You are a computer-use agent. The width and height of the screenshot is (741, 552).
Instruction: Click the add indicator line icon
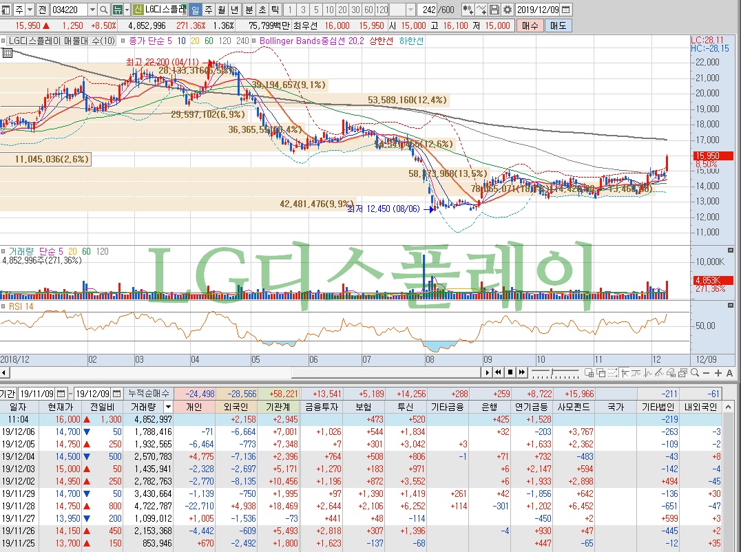[481, 10]
